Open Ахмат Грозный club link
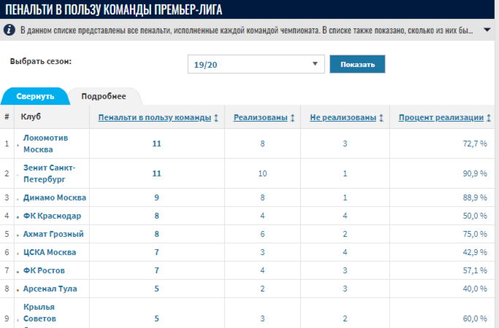 (53, 234)
